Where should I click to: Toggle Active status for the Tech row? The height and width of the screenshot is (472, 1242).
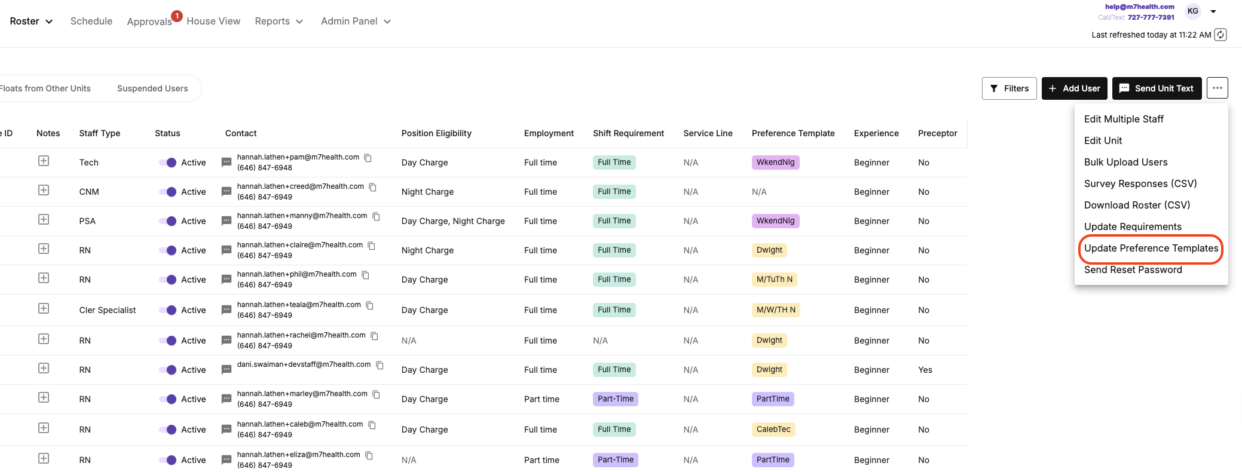[168, 163]
